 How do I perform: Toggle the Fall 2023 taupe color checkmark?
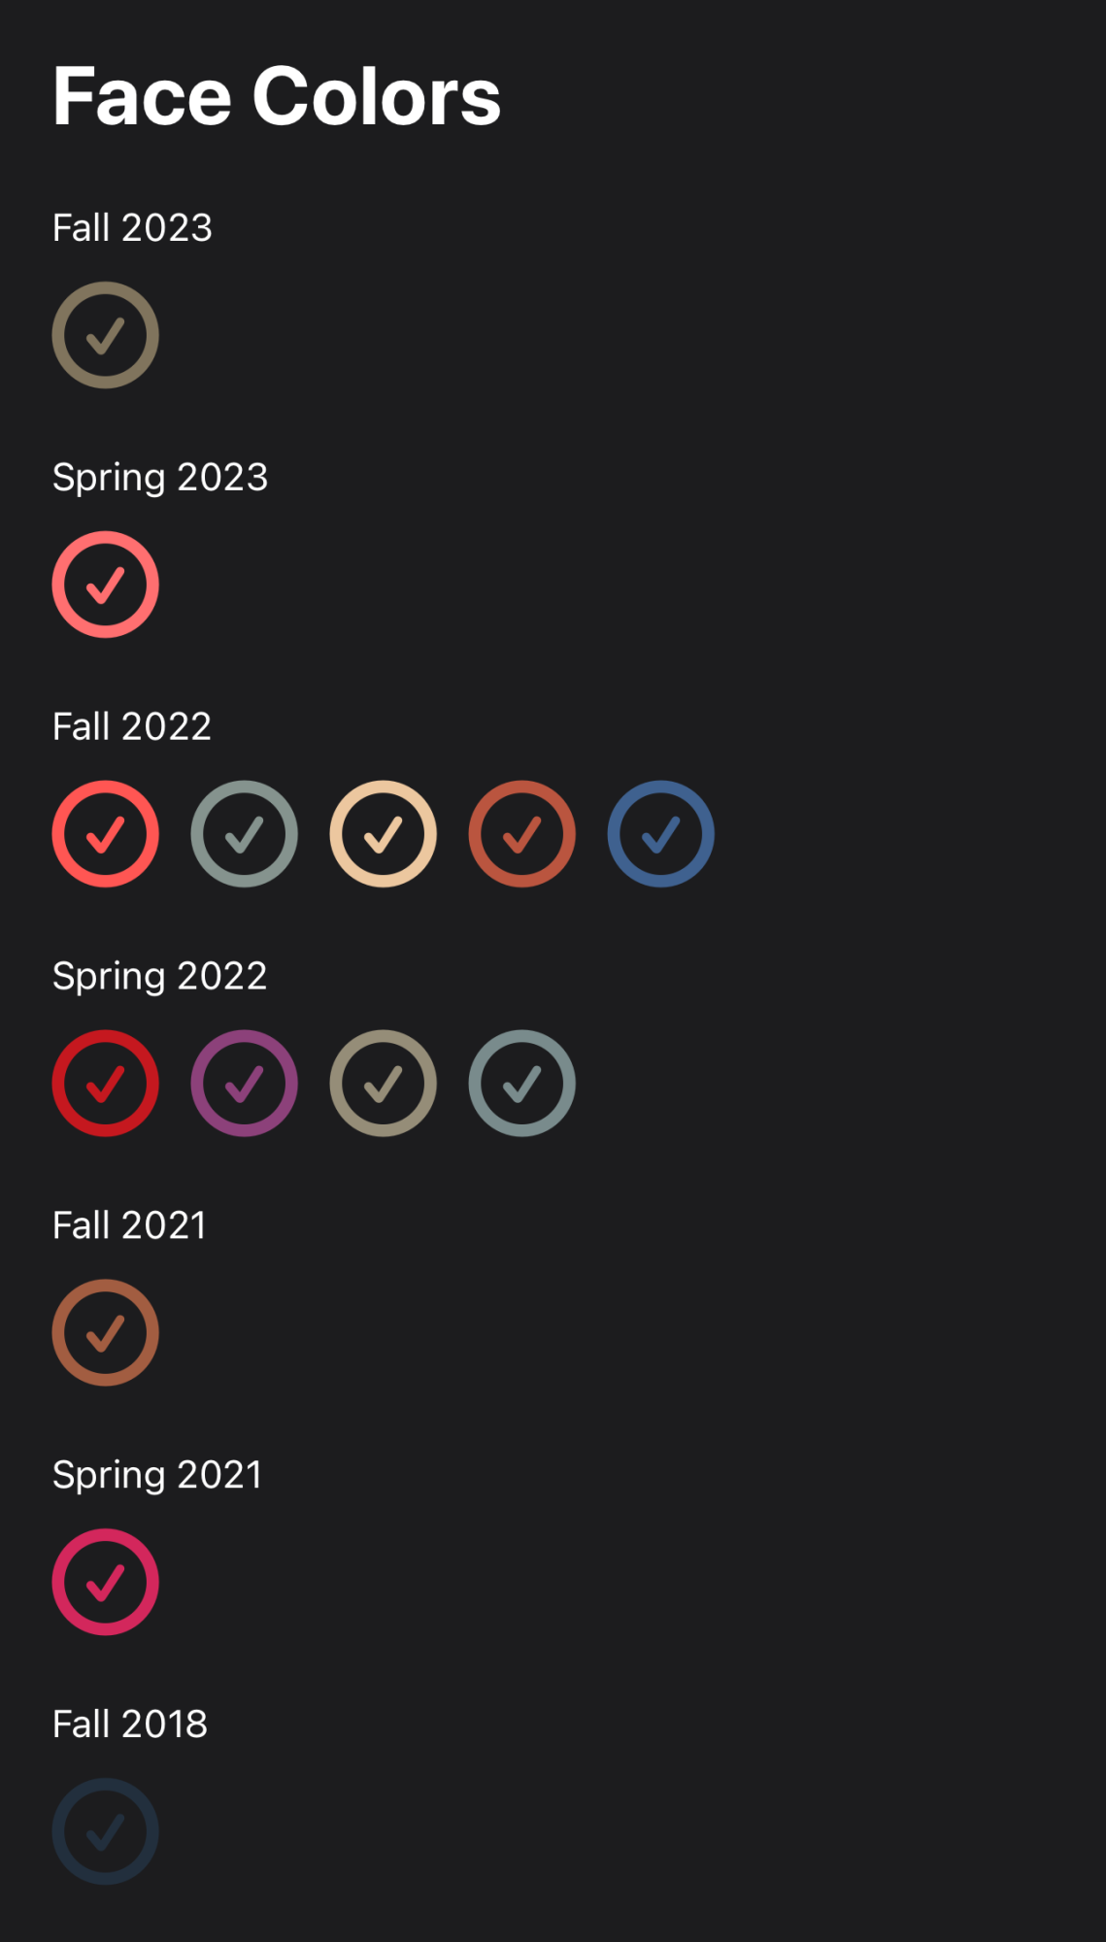point(105,335)
